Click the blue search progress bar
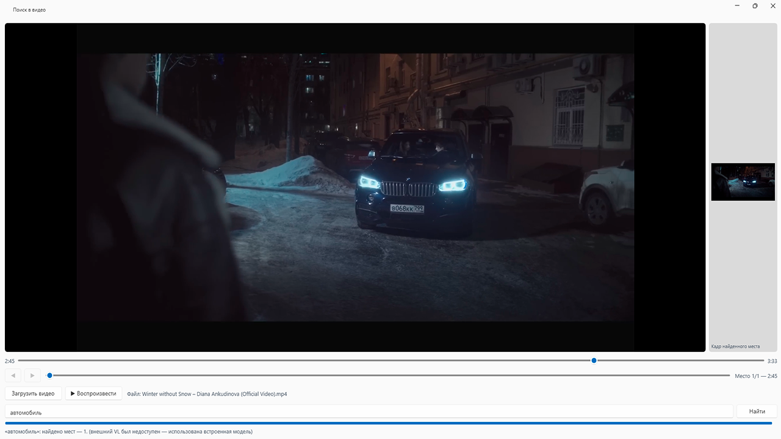Screen dimensions: 781x439 [388, 423]
